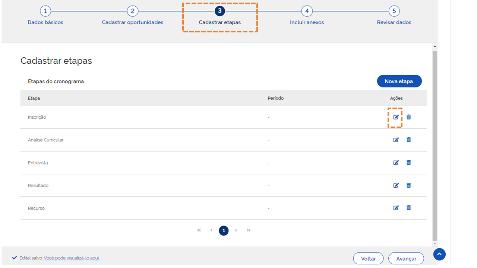Click the Período column header
The image size is (477, 268).
click(x=275, y=98)
